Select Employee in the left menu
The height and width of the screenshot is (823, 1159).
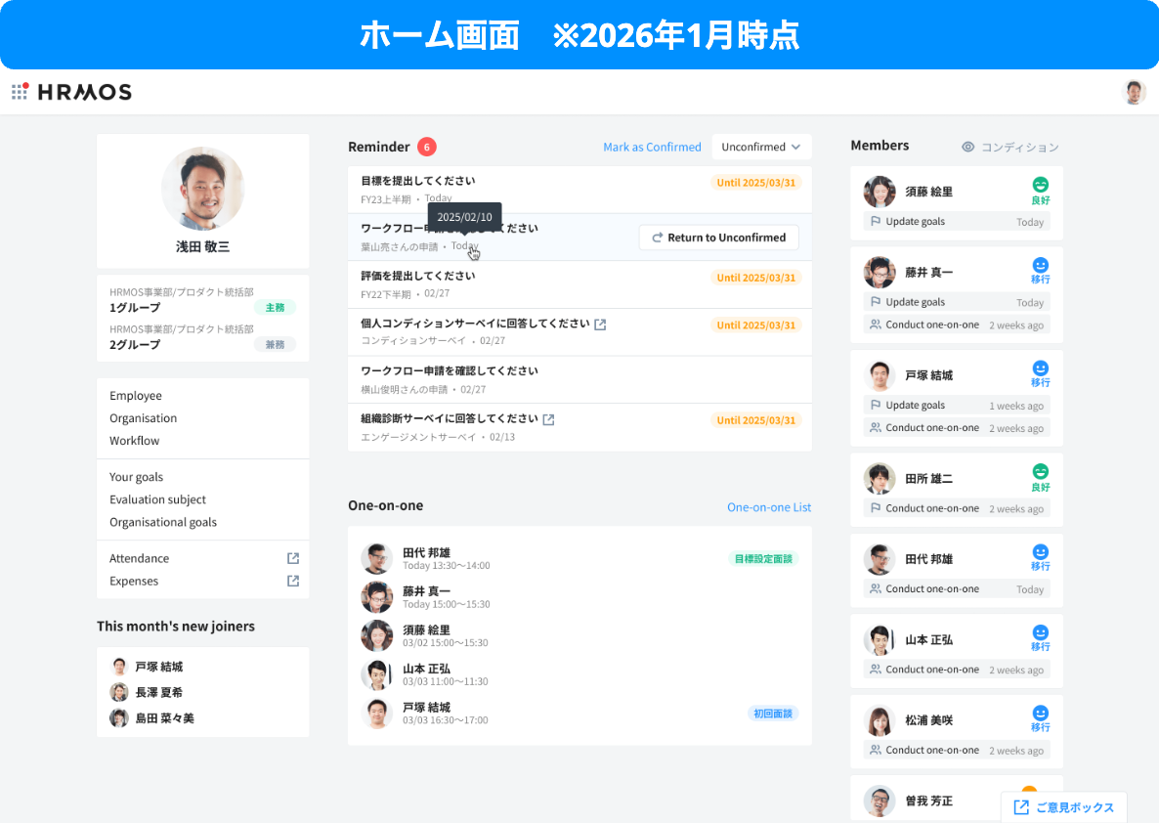[136, 396]
